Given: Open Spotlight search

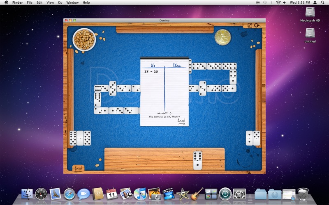Looking at the screenshot, I should coord(322,2).
